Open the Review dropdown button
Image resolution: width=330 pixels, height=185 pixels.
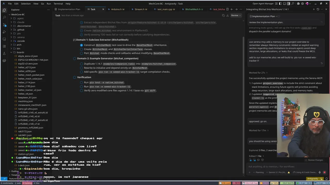point(236,15)
